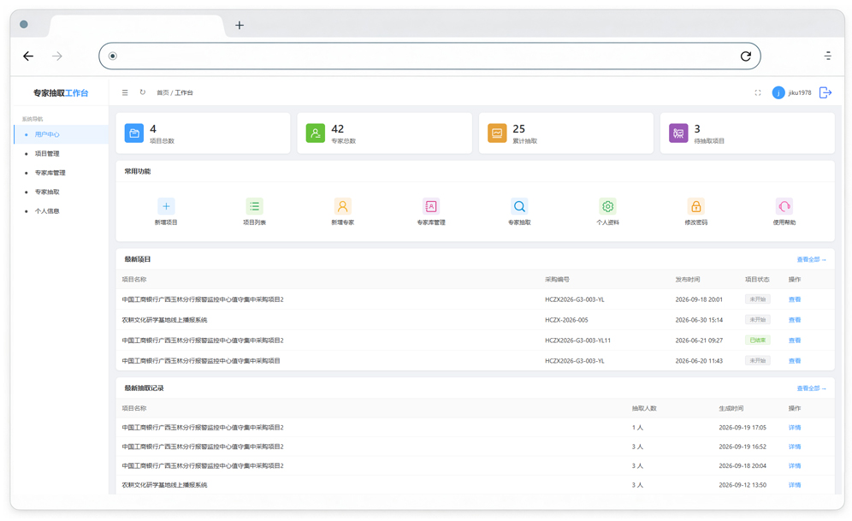This screenshot has height=521, width=852.
Task: Select 用户中心 in the sidebar
Action: click(x=61, y=134)
